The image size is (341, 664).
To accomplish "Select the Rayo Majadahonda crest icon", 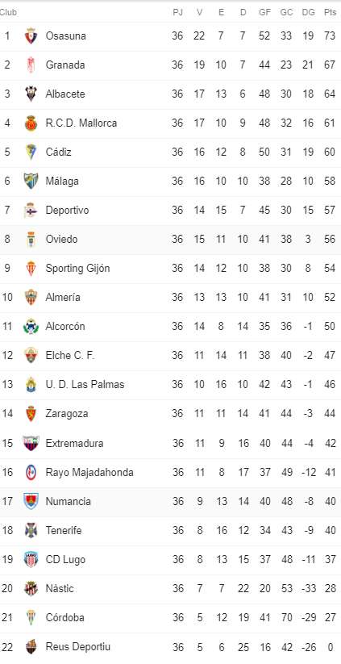I will tap(31, 472).
